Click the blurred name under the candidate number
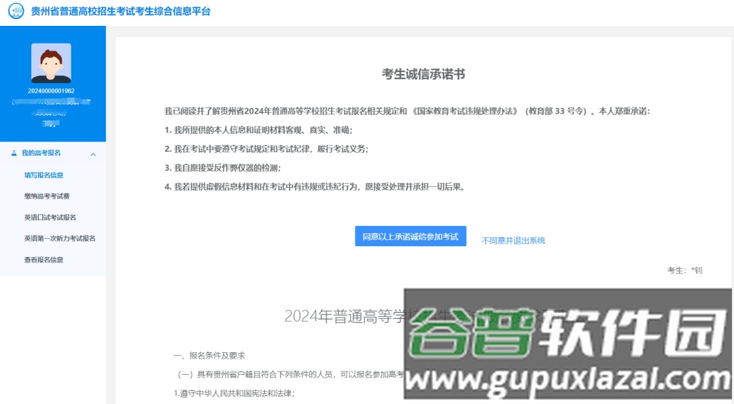This screenshot has width=734, height=404. [51, 104]
